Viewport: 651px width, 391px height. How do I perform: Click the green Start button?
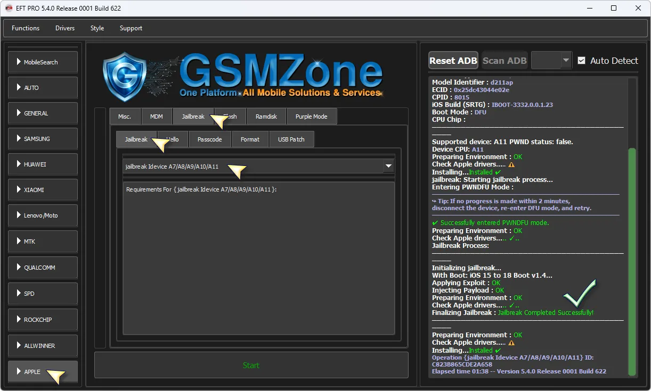point(251,365)
